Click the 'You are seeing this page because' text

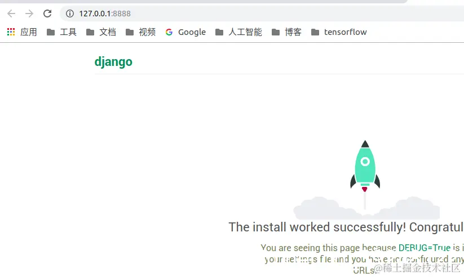[x=329, y=247]
